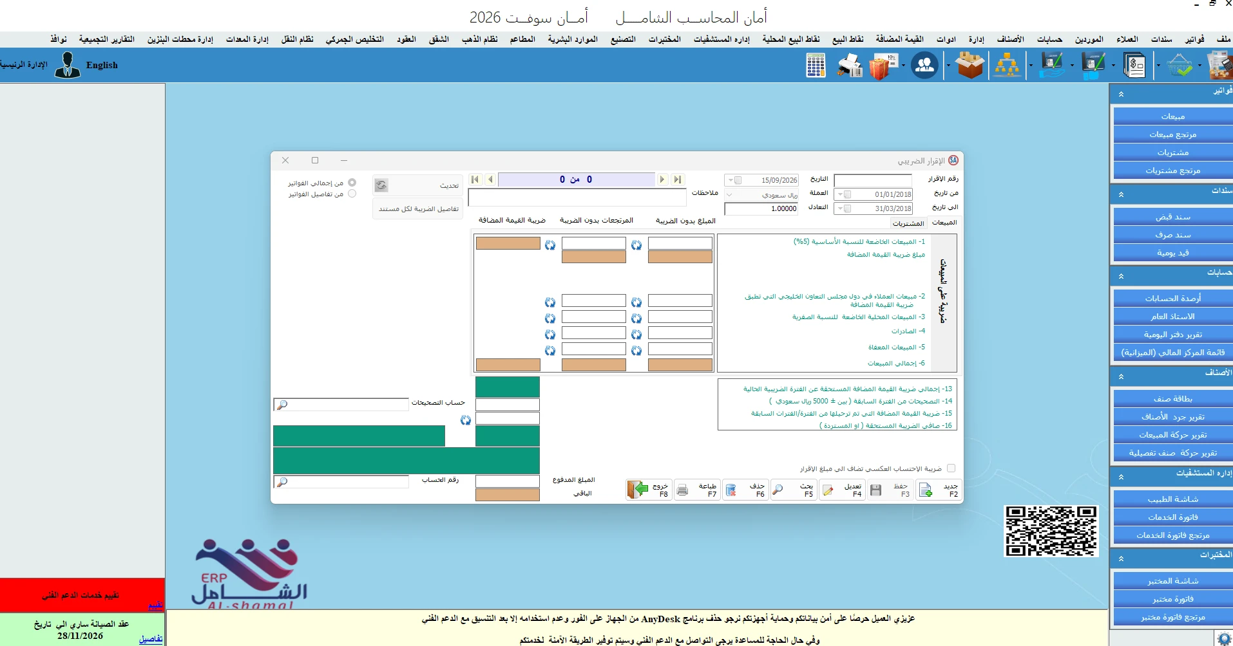Click refresh icon between amount and returns, الصادرات row

tap(636, 334)
